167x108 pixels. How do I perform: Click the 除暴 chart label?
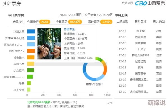pos(22,83)
